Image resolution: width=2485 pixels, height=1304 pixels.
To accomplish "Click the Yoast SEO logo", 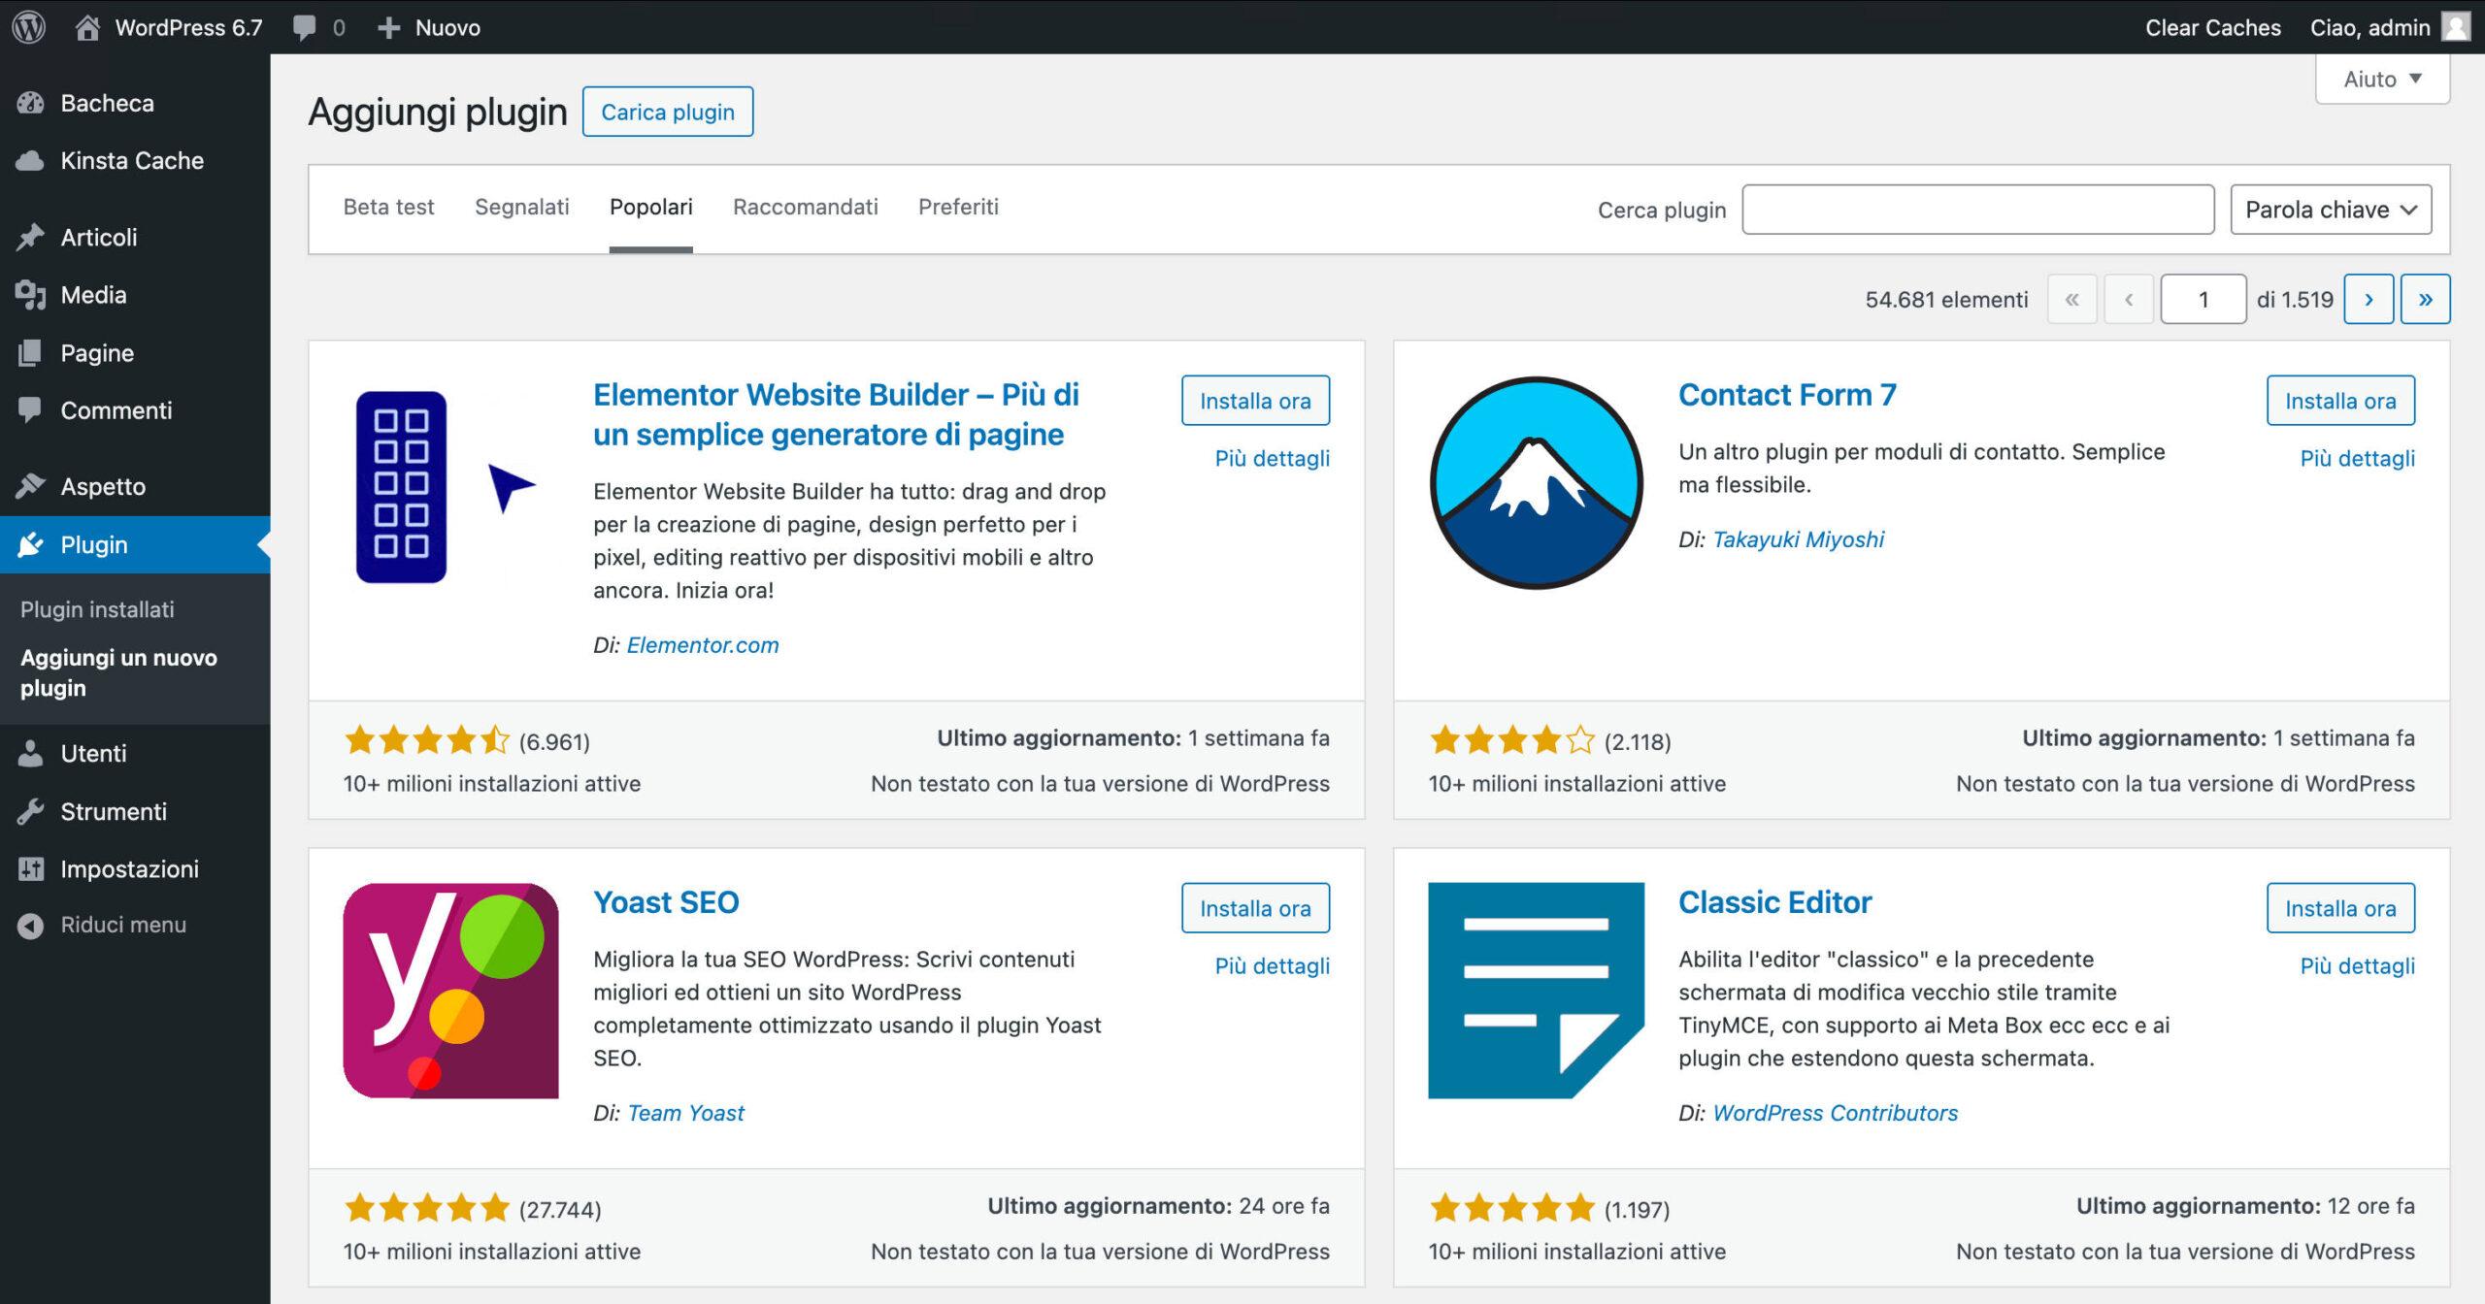I will 450,991.
